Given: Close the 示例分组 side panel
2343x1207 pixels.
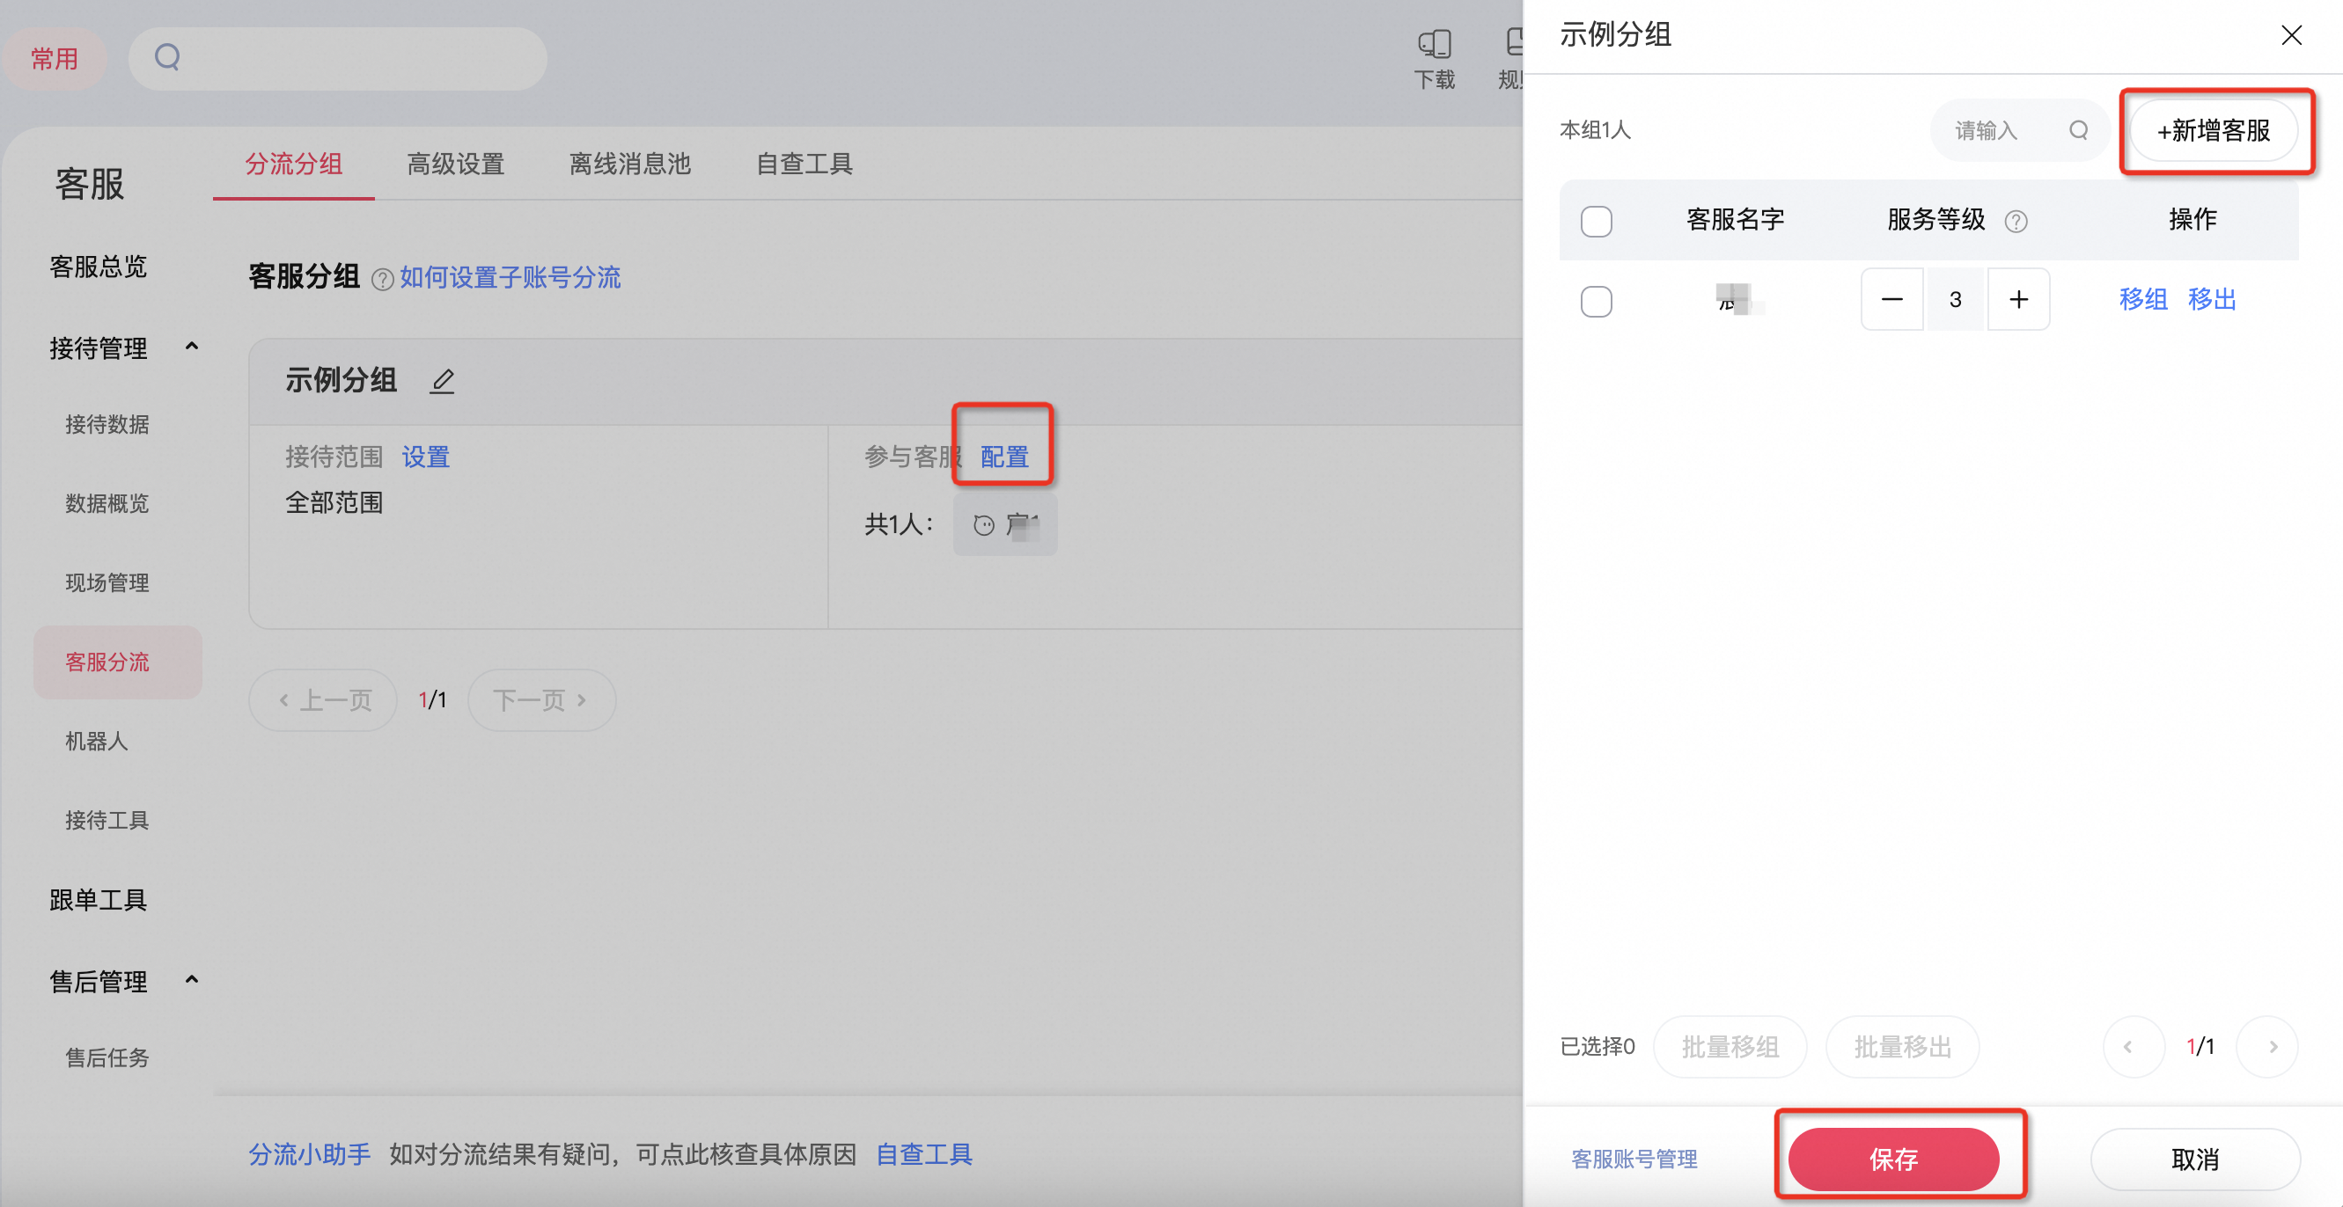Looking at the screenshot, I should 2291,35.
